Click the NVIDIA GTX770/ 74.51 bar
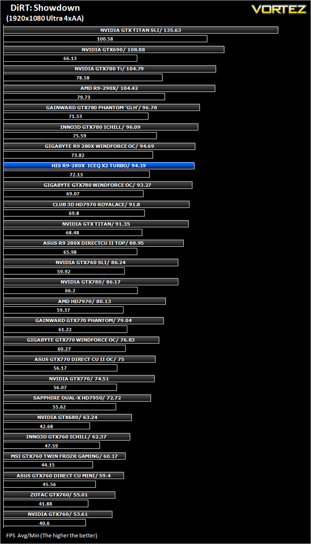Viewport: 311px width, 544px height. pos(79,379)
